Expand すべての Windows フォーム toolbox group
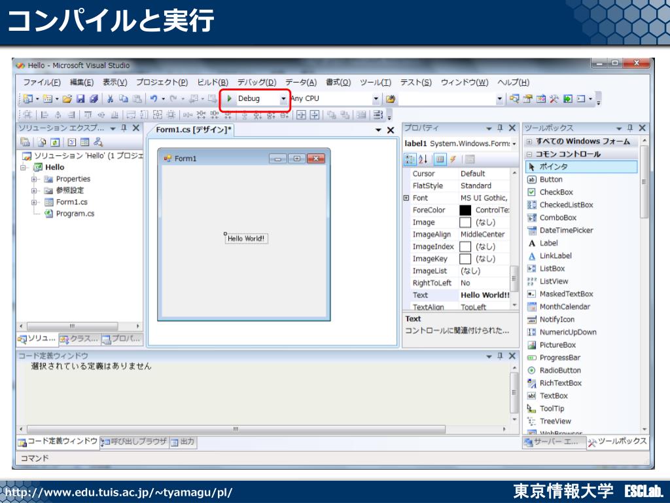 pyautogui.click(x=529, y=141)
